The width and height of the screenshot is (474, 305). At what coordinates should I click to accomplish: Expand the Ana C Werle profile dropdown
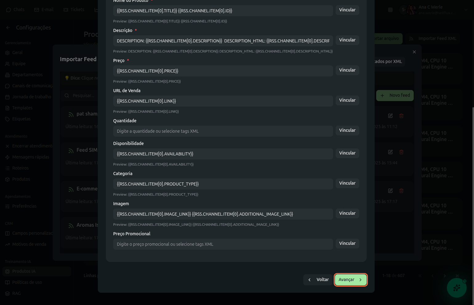click(466, 10)
